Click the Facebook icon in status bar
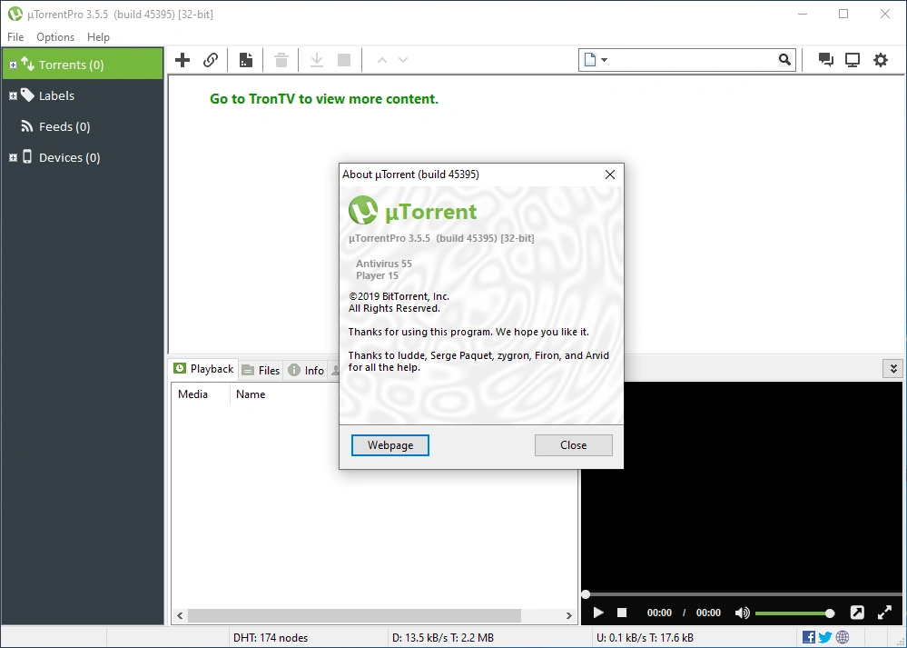 coord(809,638)
